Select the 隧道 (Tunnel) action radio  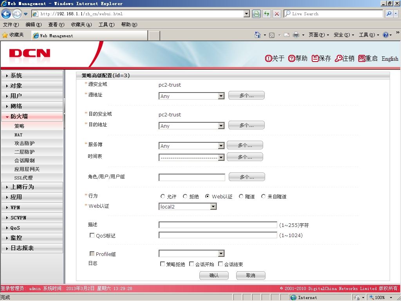pyautogui.click(x=241, y=196)
